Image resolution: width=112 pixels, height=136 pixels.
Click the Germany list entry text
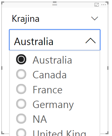click(x=53, y=105)
